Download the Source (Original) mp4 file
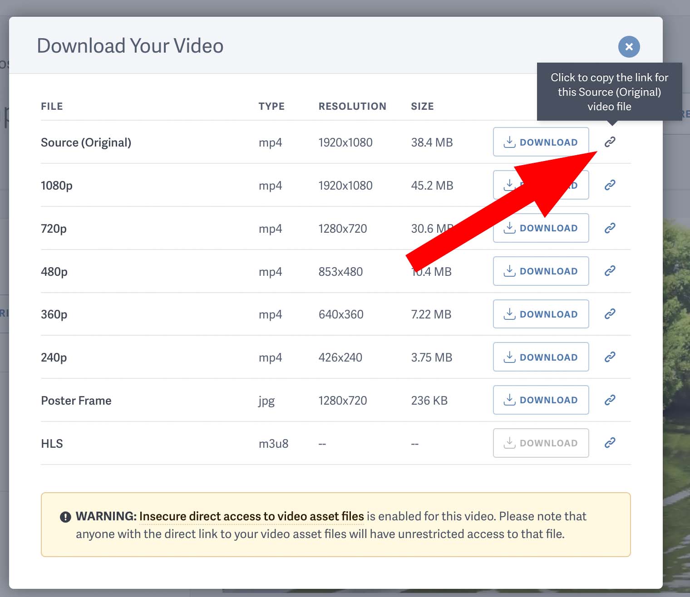This screenshot has width=690, height=597. [x=541, y=142]
